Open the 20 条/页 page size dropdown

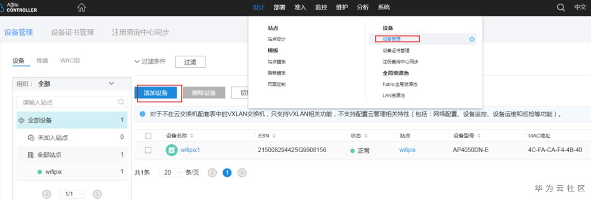coord(171,172)
